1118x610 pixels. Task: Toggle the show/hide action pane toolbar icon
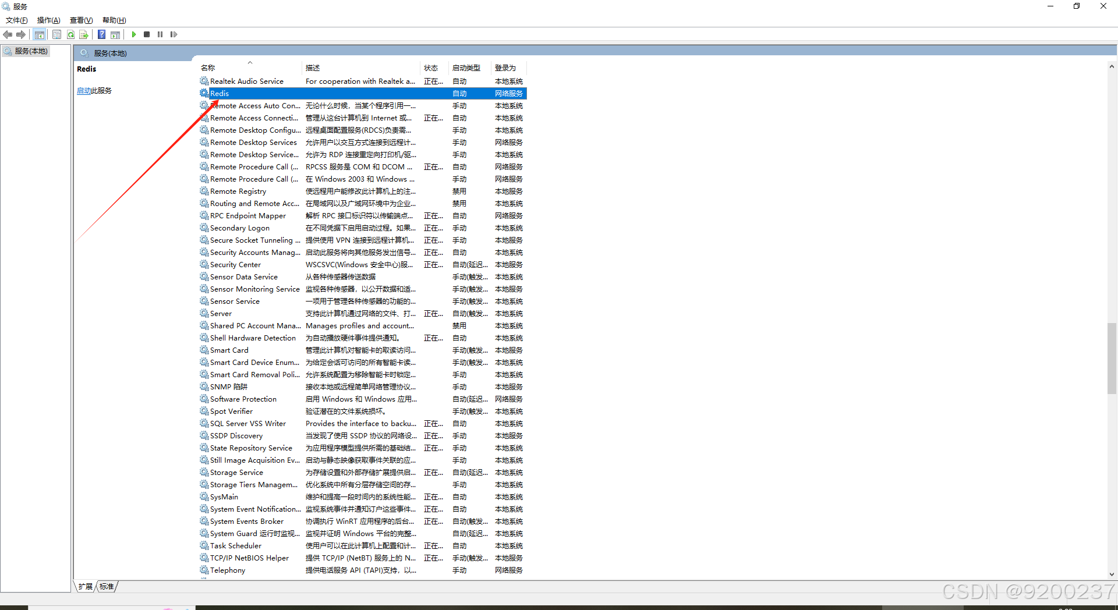pos(115,34)
